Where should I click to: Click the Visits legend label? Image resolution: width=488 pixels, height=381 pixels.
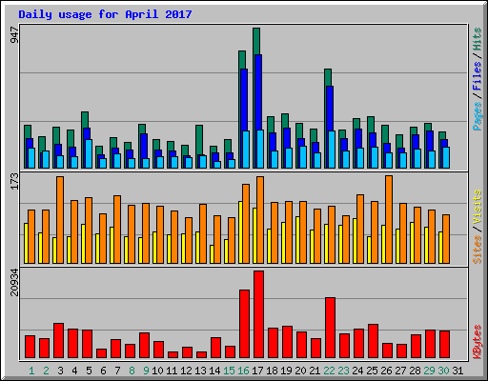(478, 207)
